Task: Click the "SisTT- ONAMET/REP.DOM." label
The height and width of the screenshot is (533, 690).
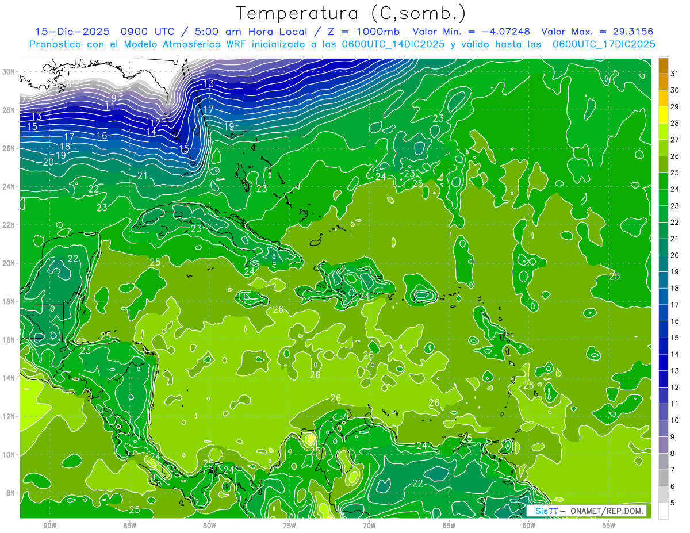Action: click(x=586, y=511)
